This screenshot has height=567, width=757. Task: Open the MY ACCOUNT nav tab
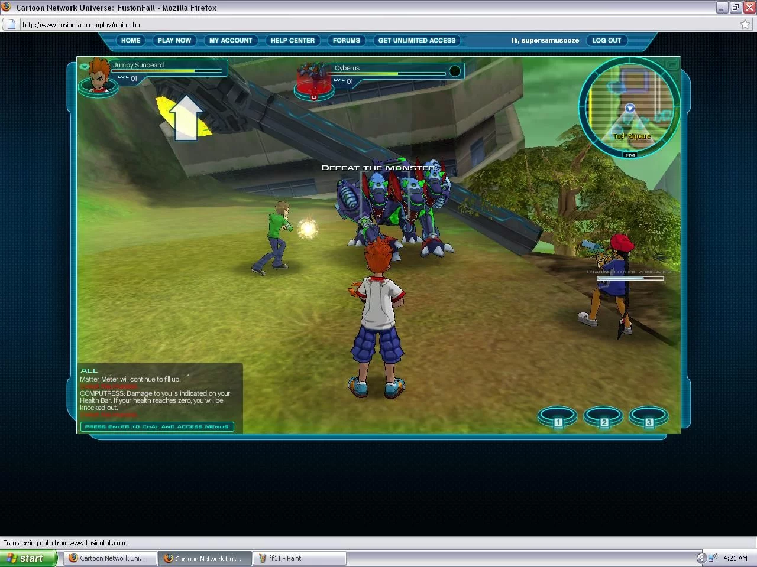[x=231, y=40]
